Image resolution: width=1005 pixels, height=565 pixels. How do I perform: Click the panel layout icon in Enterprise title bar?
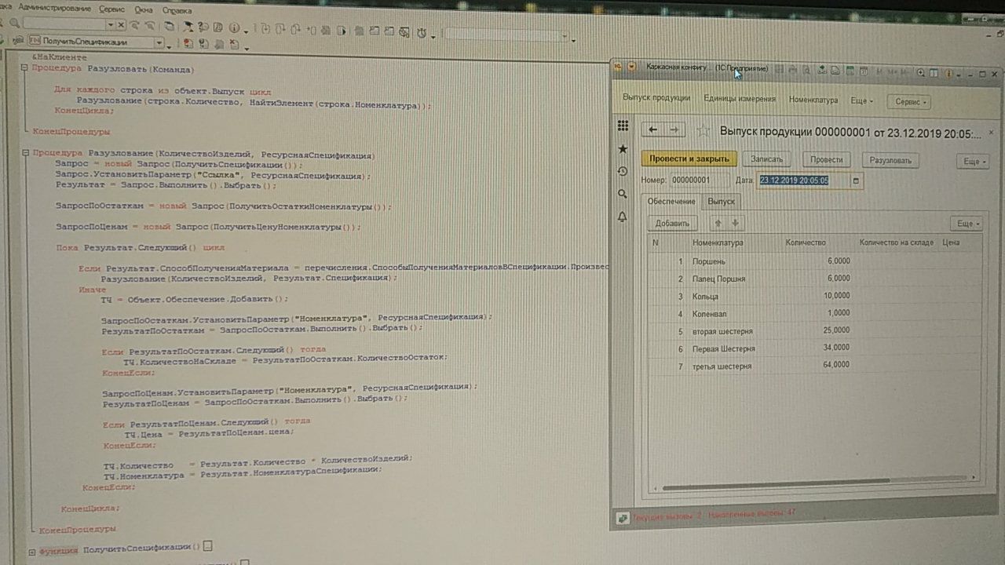[x=934, y=72]
